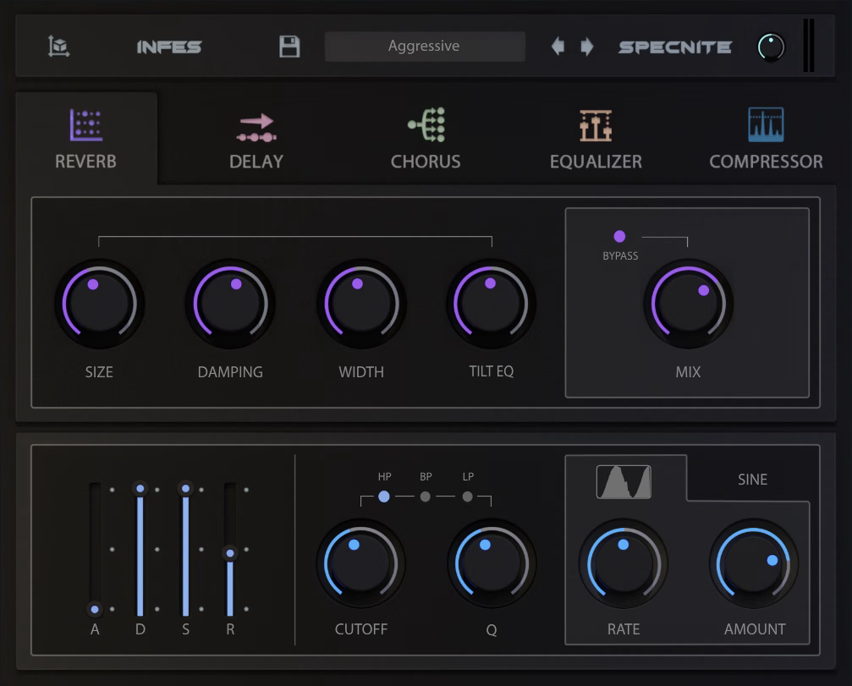
Task: Click the LFO AMOUNT knob
Action: 754,564
